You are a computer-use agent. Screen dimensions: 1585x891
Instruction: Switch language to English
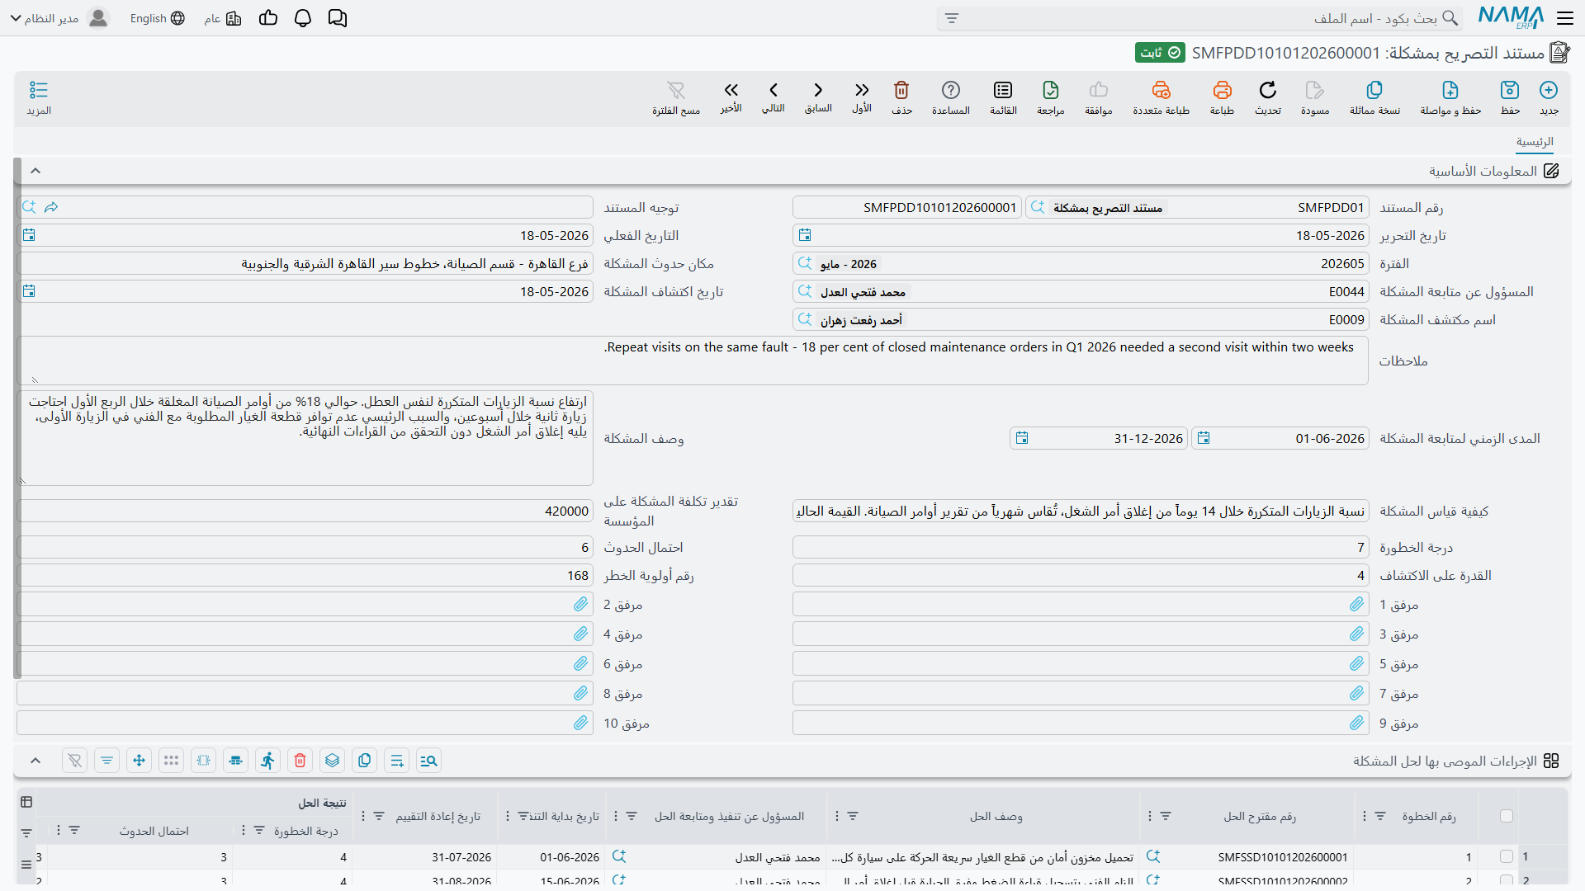pyautogui.click(x=157, y=18)
